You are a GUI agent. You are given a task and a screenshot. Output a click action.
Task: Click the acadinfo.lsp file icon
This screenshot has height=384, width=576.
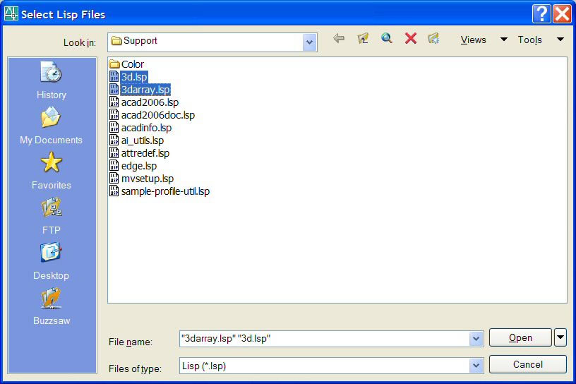pos(114,128)
